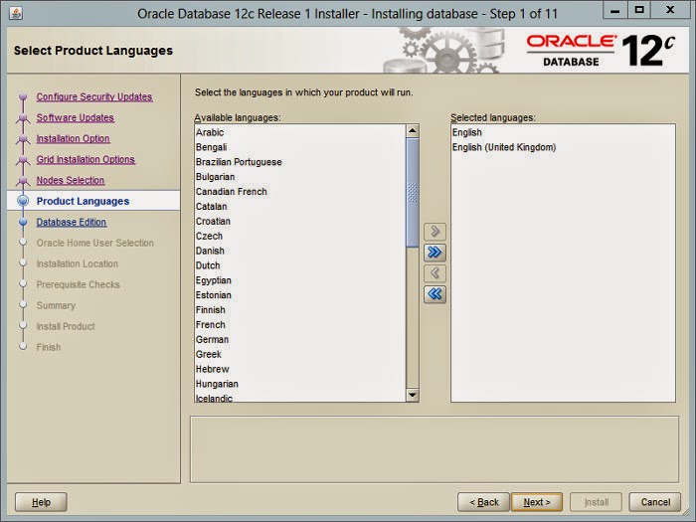The image size is (696, 522).
Task: Select Catalan in available languages
Action: click(x=300, y=207)
